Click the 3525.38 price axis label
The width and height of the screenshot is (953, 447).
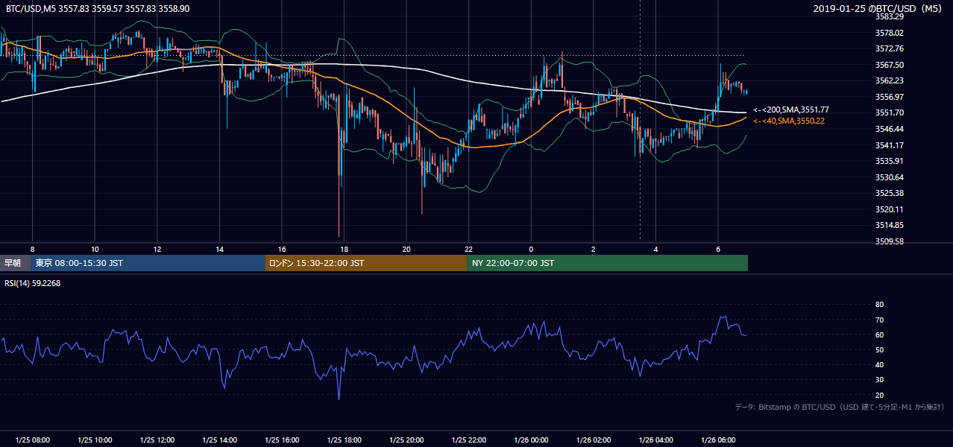pyautogui.click(x=890, y=193)
